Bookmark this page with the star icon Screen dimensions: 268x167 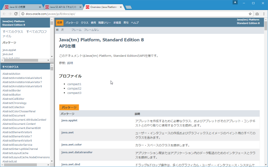pos(250,14)
